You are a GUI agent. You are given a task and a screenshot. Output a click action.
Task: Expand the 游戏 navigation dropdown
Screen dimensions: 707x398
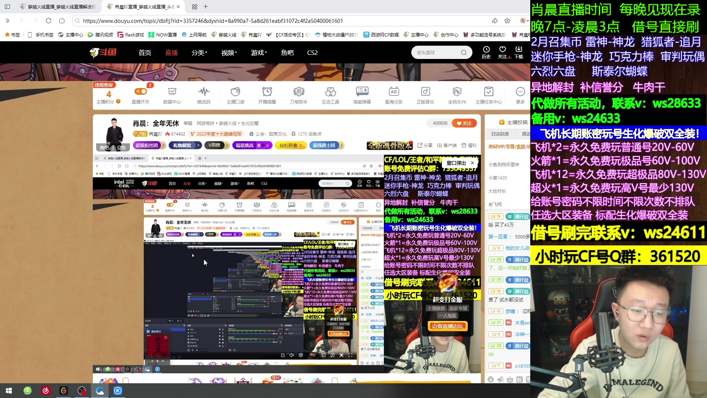click(259, 53)
